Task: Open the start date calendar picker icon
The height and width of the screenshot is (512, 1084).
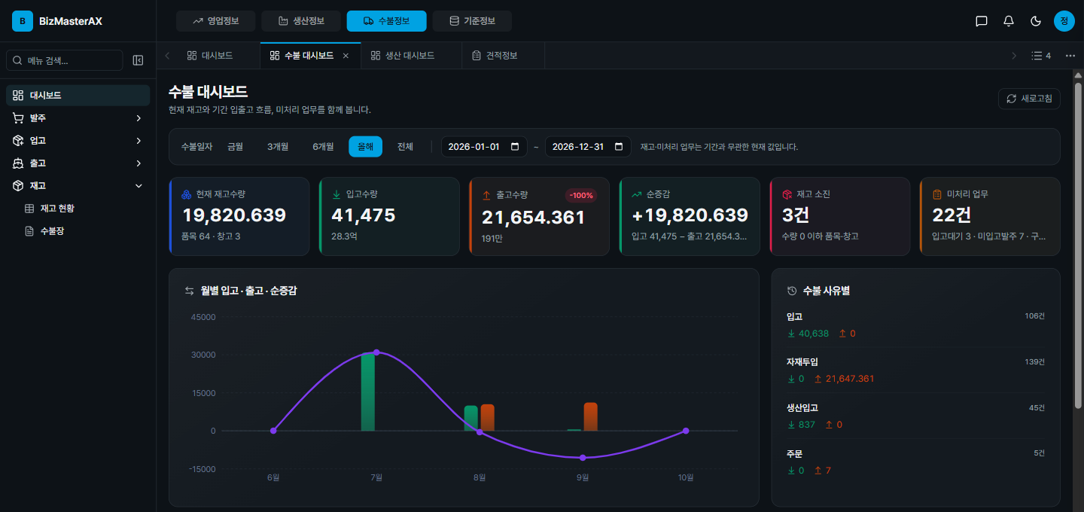Action: click(x=515, y=147)
